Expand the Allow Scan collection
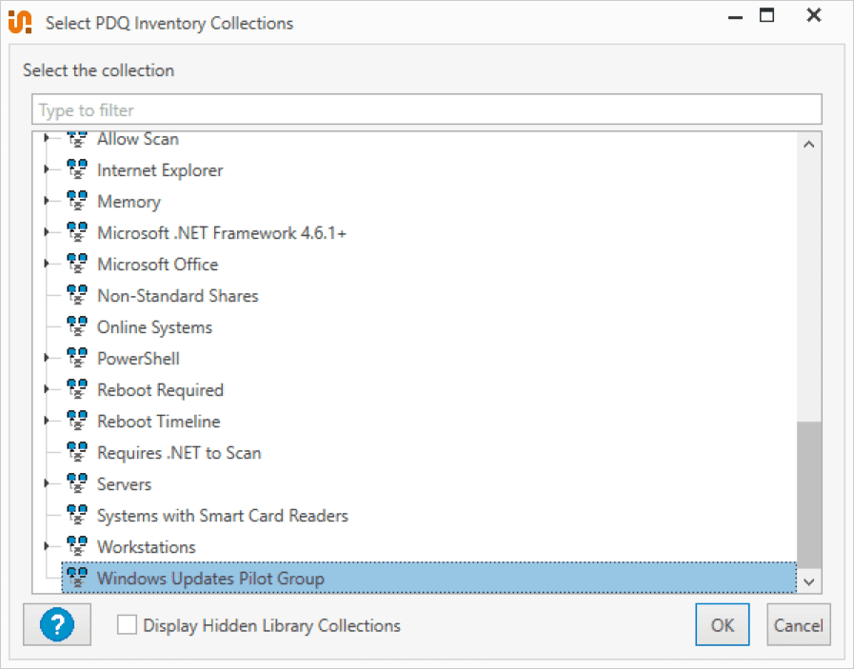The height and width of the screenshot is (669, 854). click(47, 138)
